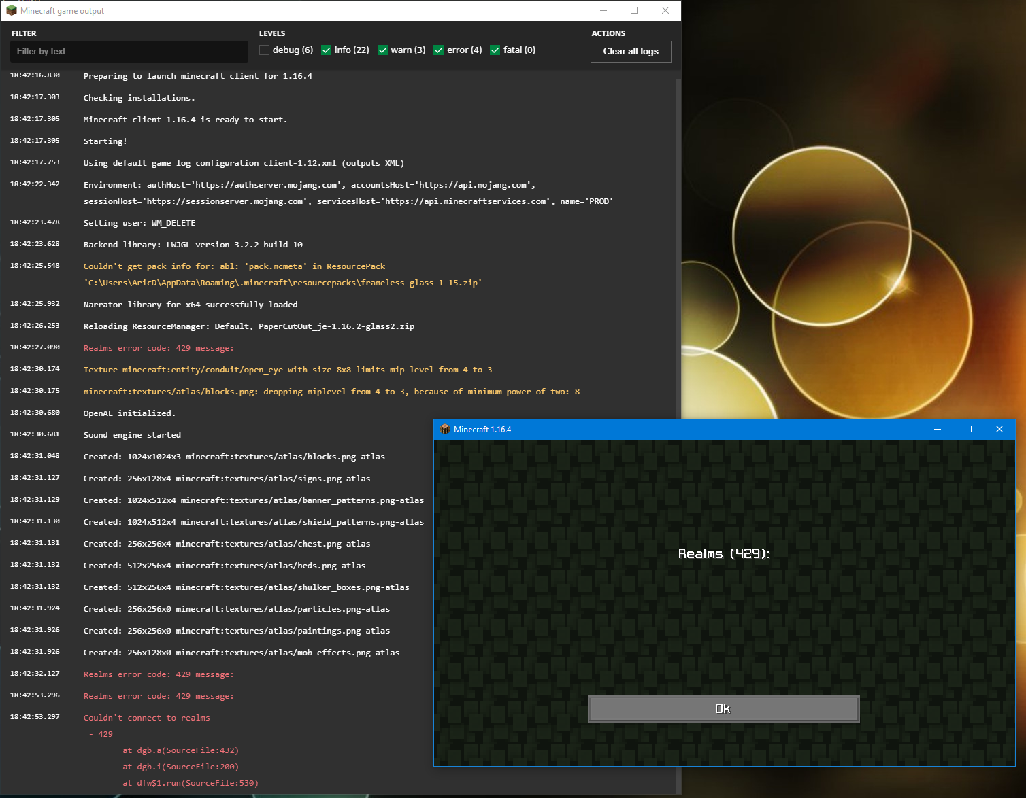Image resolution: width=1026 pixels, height=798 pixels.
Task: Close the Minecraft 1.16.4 game window
Action: click(999, 430)
